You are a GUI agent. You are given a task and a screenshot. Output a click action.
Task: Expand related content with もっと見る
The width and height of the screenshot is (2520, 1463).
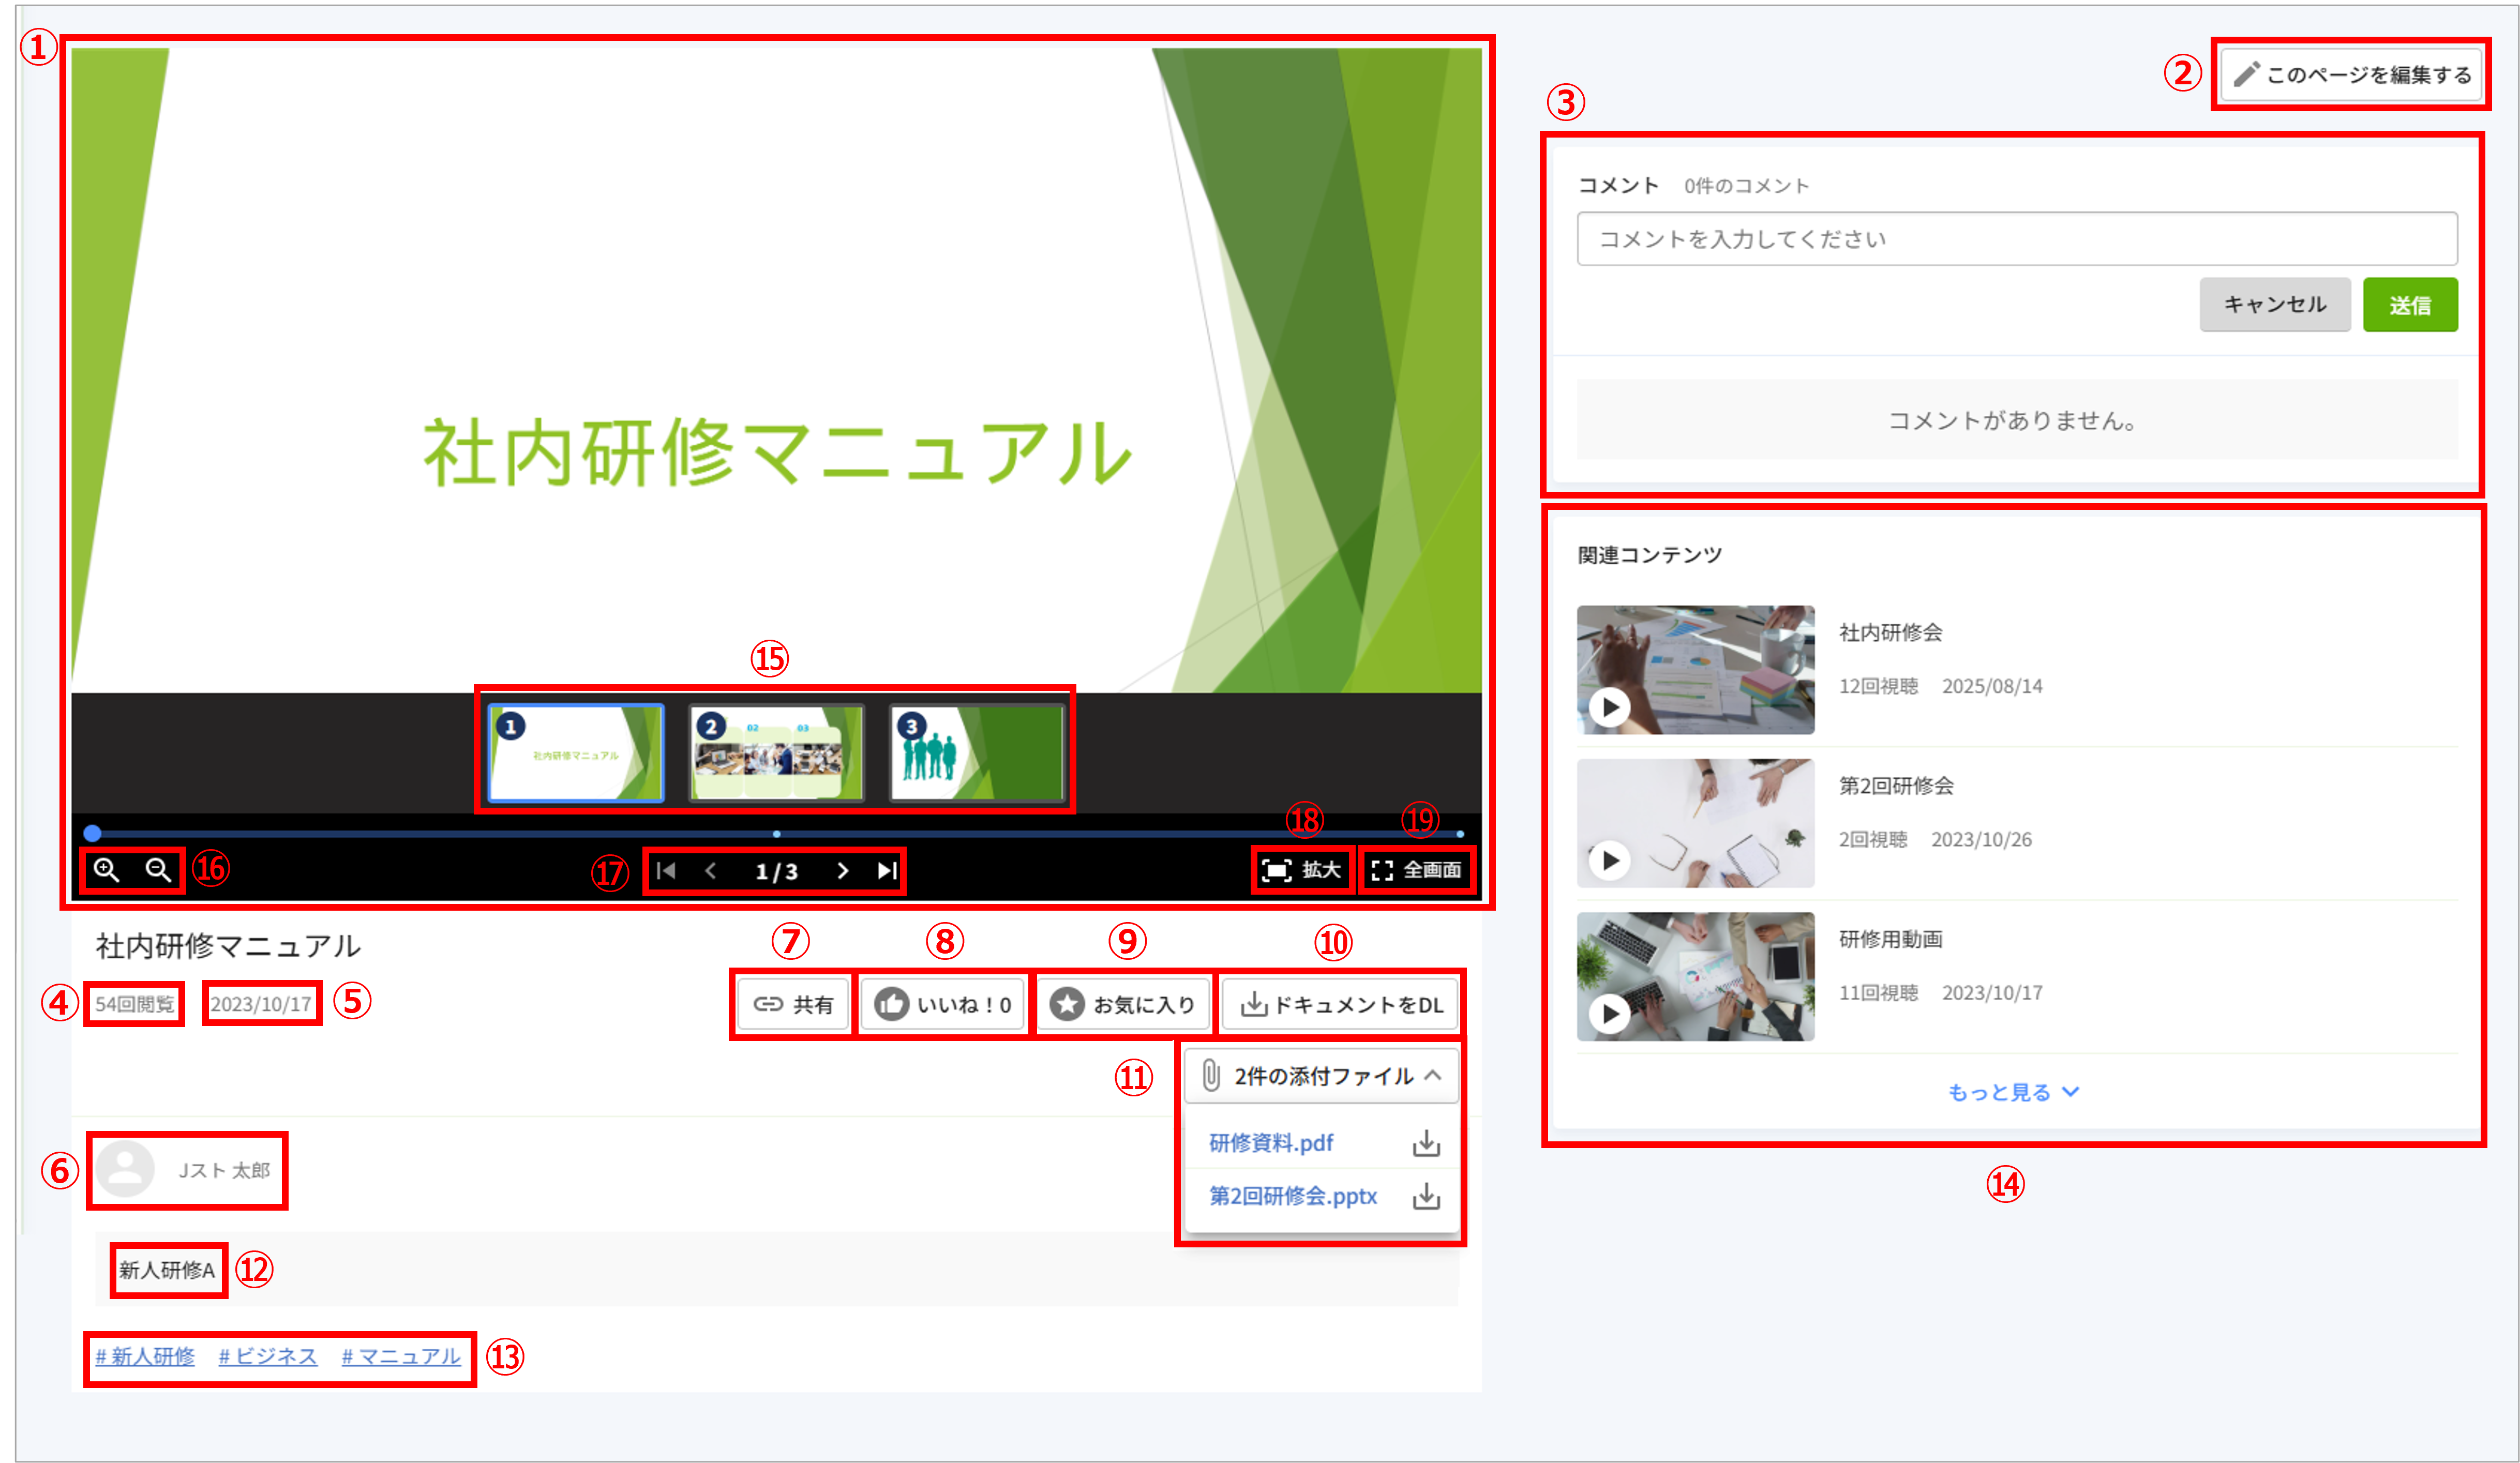[x=2013, y=1092]
